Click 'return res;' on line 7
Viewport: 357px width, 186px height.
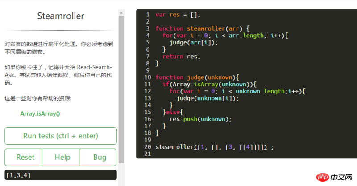point(181,57)
